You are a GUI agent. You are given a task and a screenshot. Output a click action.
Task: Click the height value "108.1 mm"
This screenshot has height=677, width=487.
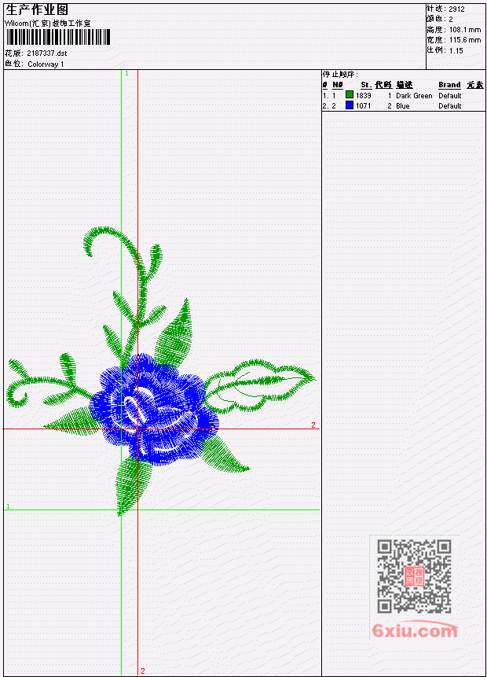point(464,30)
